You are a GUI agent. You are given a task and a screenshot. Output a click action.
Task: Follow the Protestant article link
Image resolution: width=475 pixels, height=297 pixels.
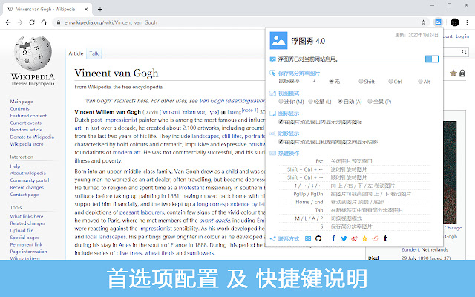coord(191,188)
